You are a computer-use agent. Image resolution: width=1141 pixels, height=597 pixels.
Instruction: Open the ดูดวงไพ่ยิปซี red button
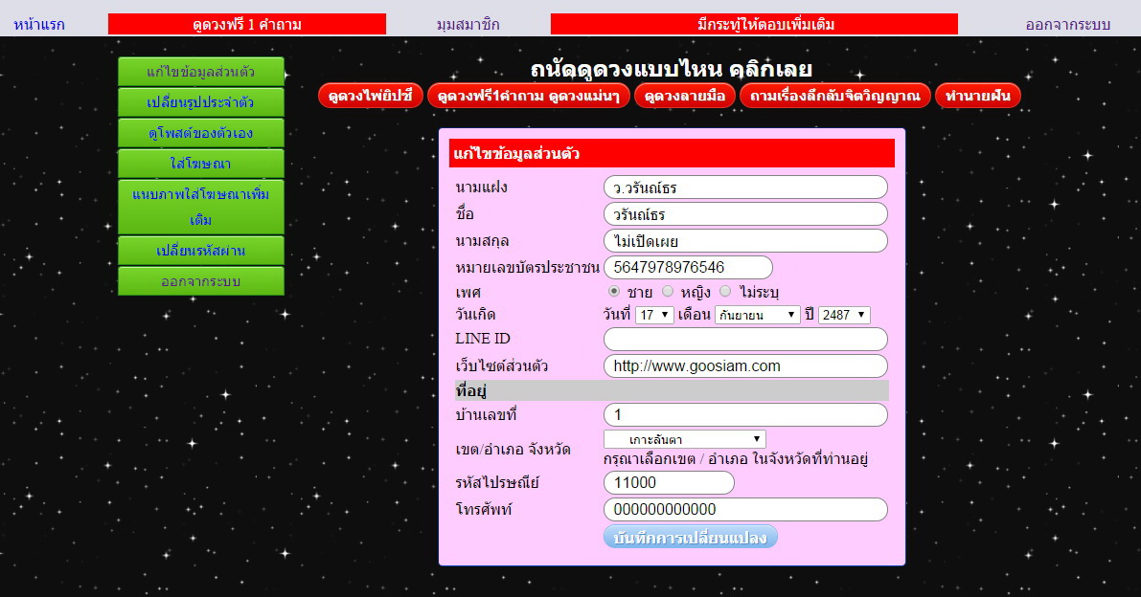[x=371, y=96]
